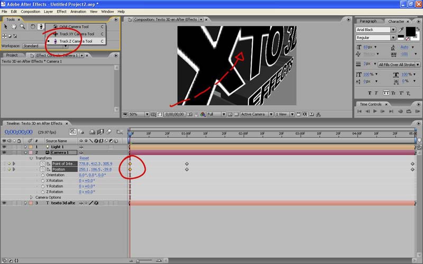The width and height of the screenshot is (423, 264).
Task: Collapse the Transform property group
Action: 31,158
